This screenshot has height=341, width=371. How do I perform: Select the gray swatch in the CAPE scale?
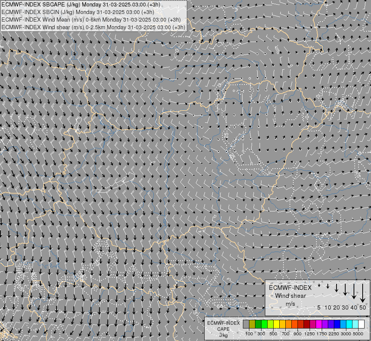[246, 324]
